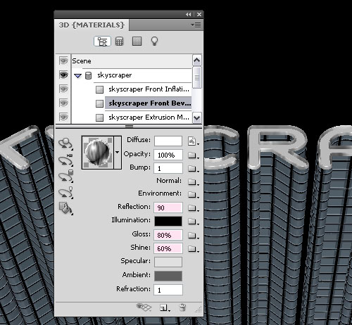
Task: Collapse the panel with double-arrow button
Action: click(x=189, y=15)
